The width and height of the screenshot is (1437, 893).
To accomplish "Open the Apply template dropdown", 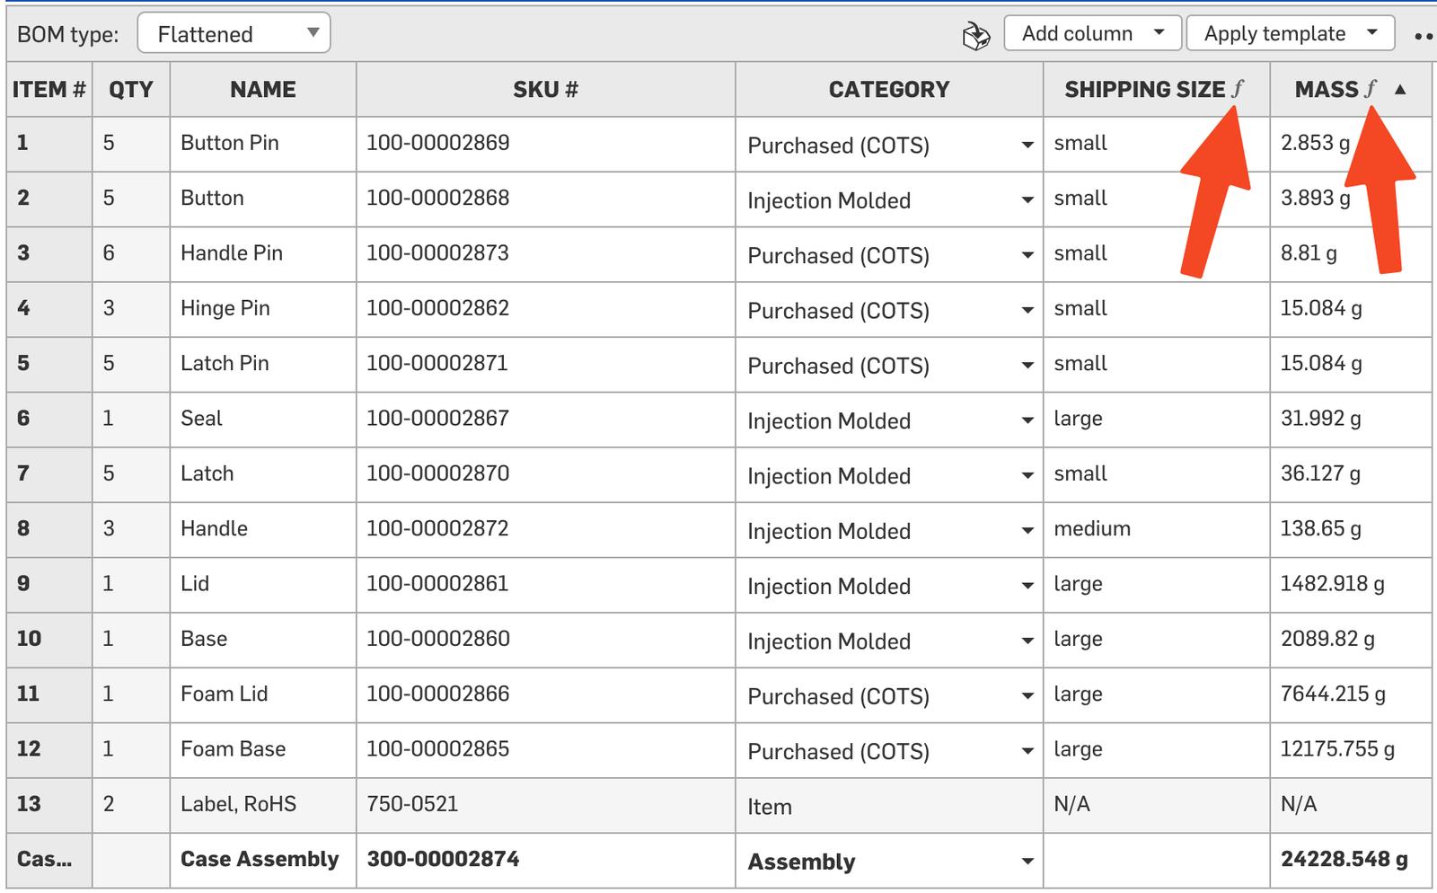I will pos(1290,34).
